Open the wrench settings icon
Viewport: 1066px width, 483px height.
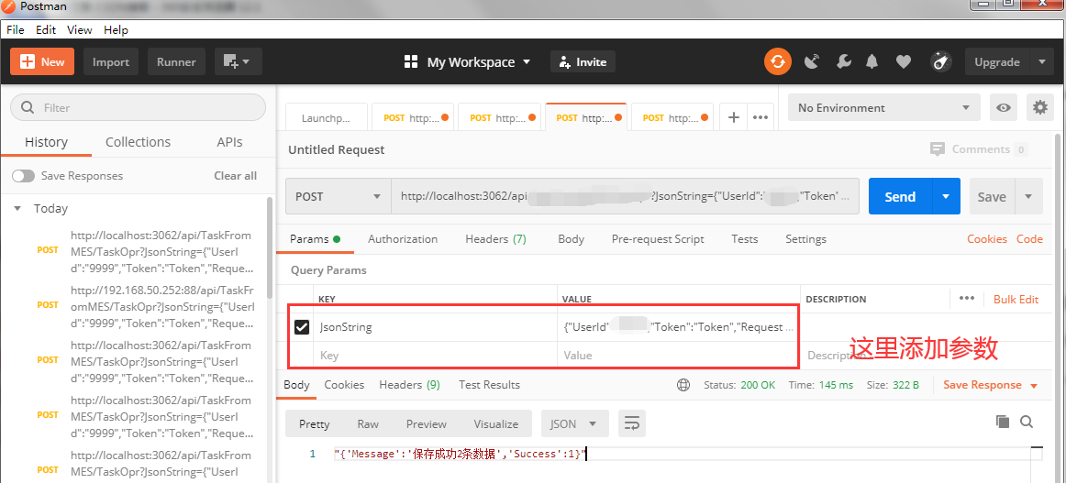pos(843,61)
